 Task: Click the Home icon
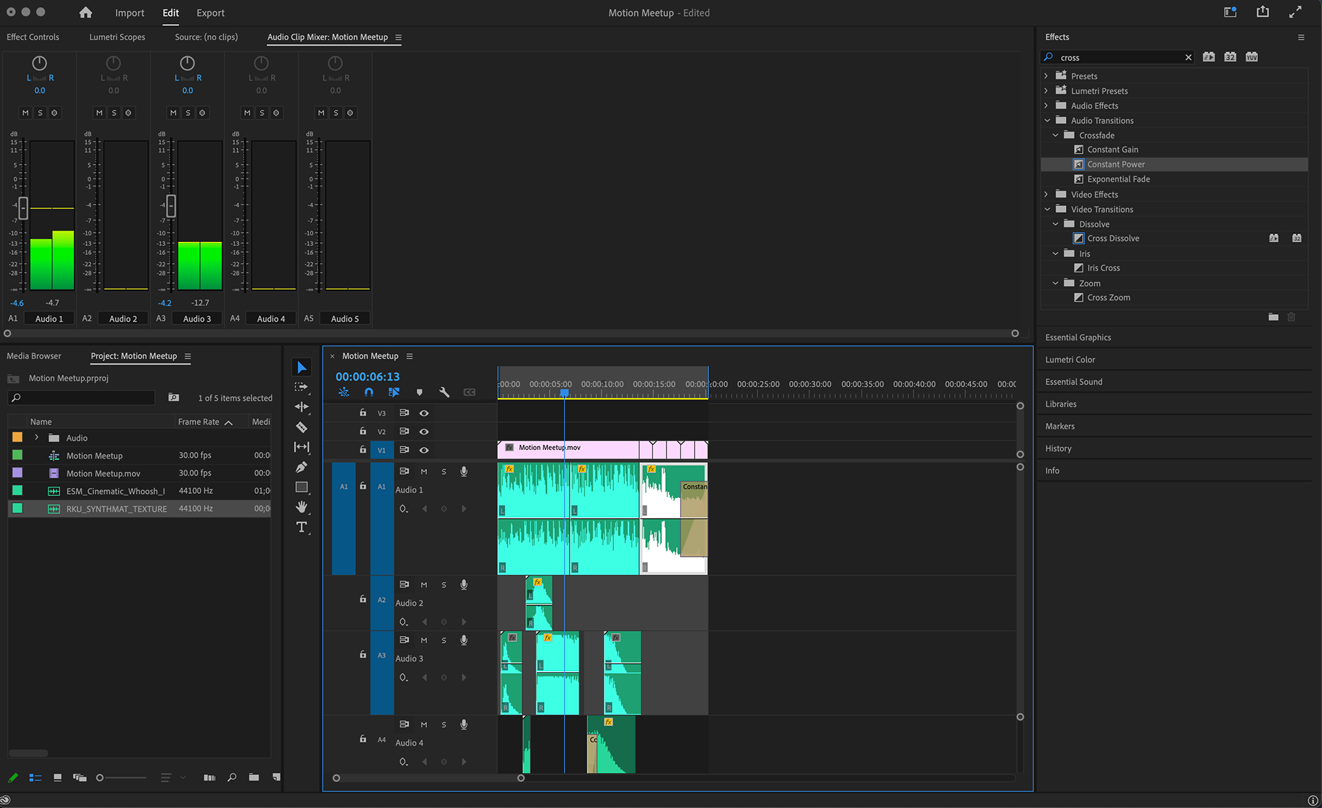click(85, 12)
